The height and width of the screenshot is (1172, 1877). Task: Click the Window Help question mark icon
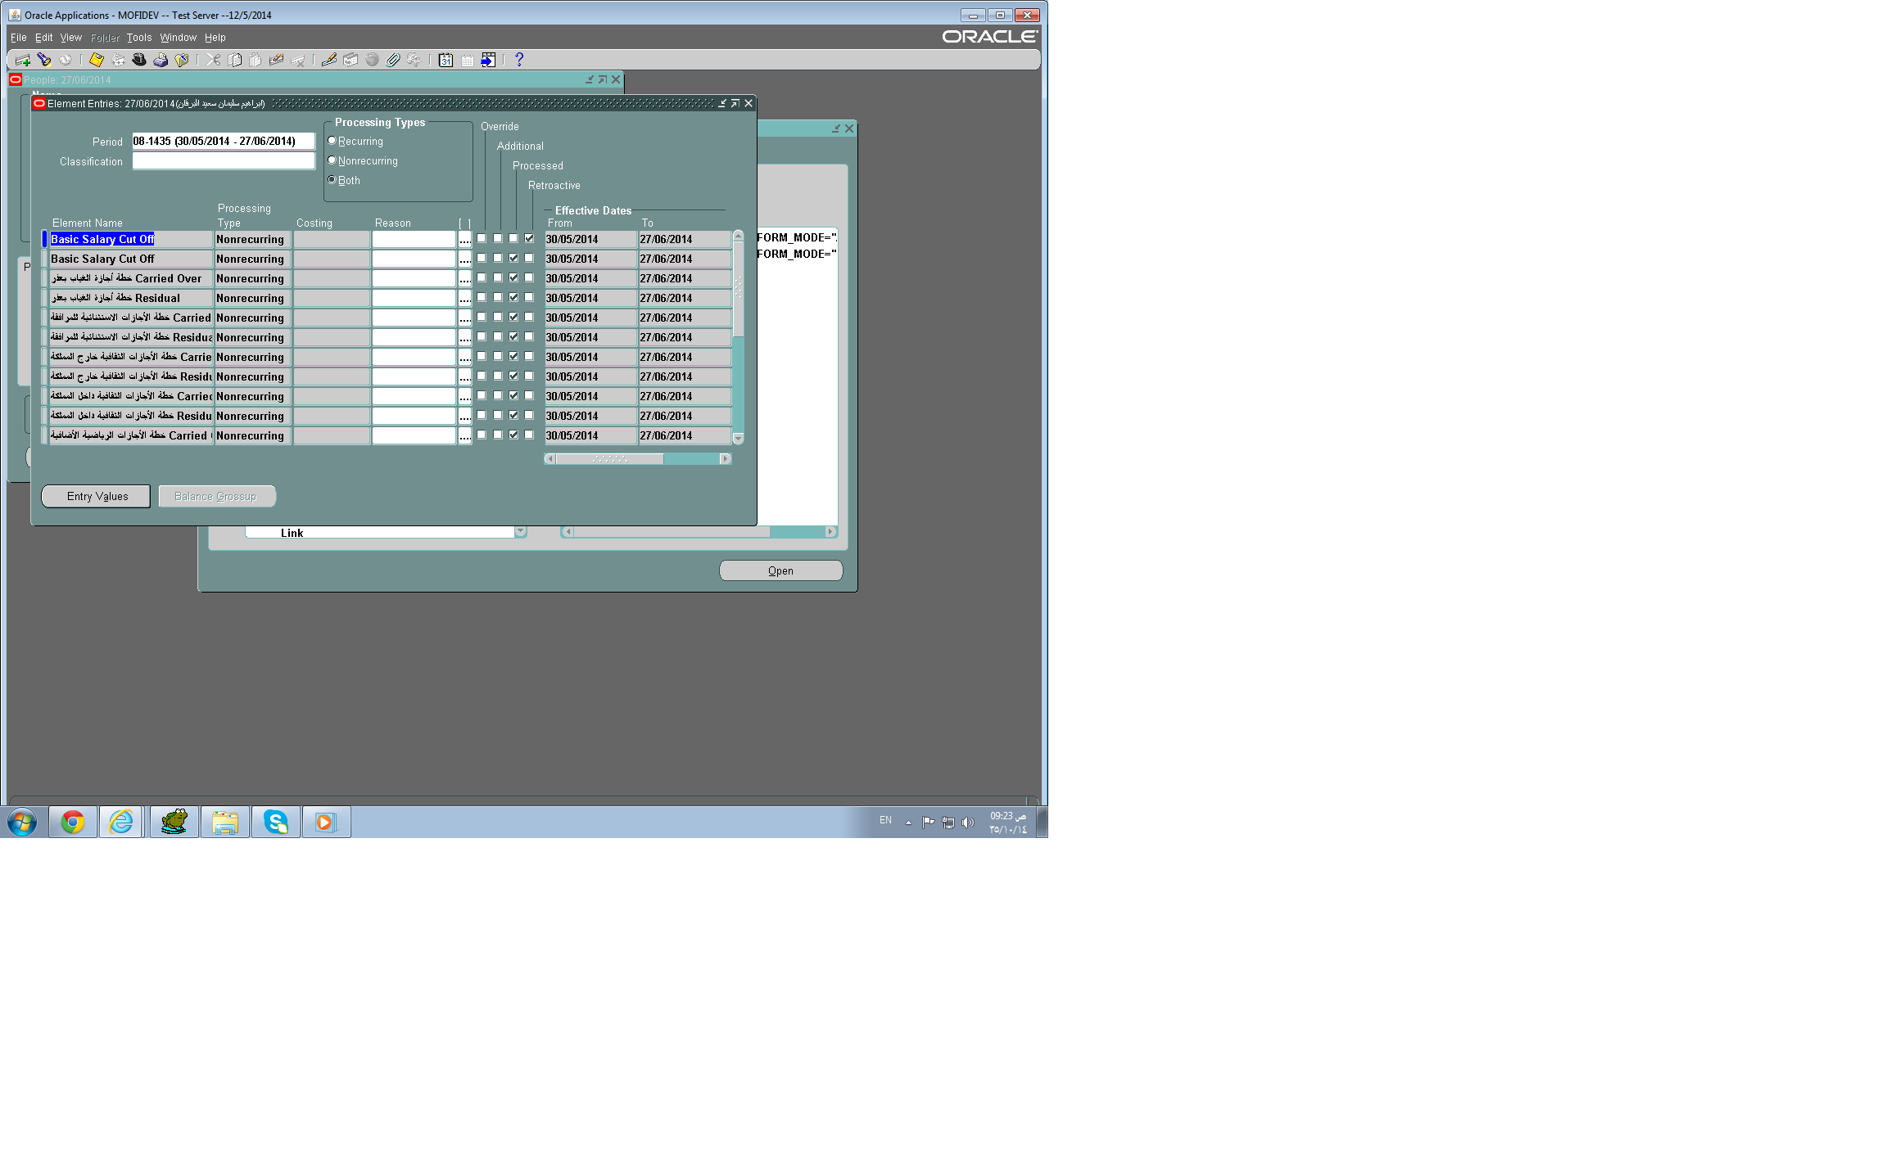tap(518, 60)
